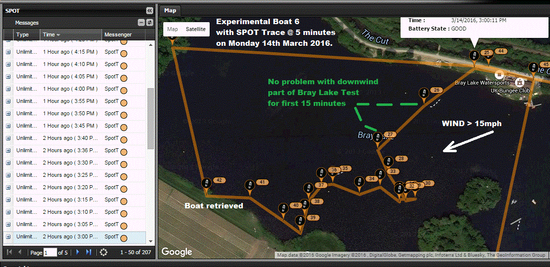Sort messages by Type column
The image size is (550, 267).
tap(27, 34)
